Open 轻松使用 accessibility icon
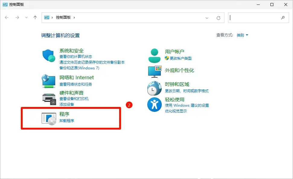 click(154, 105)
